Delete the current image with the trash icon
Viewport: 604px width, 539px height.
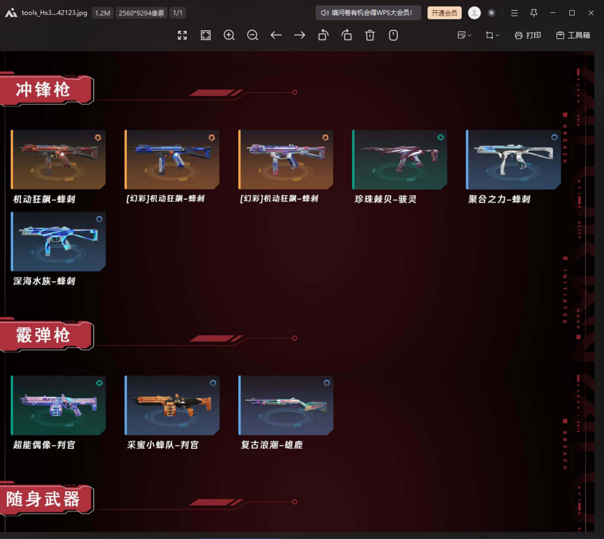click(370, 35)
